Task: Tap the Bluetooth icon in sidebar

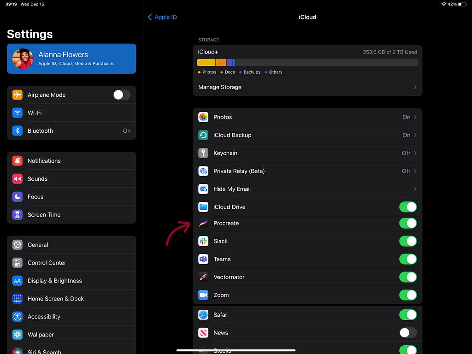Action: coord(18,130)
